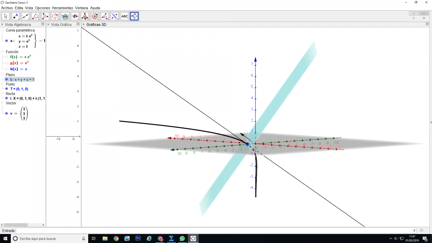Image resolution: width=432 pixels, height=243 pixels.
Task: Click the Entrada input field
Action: [x=216, y=230]
